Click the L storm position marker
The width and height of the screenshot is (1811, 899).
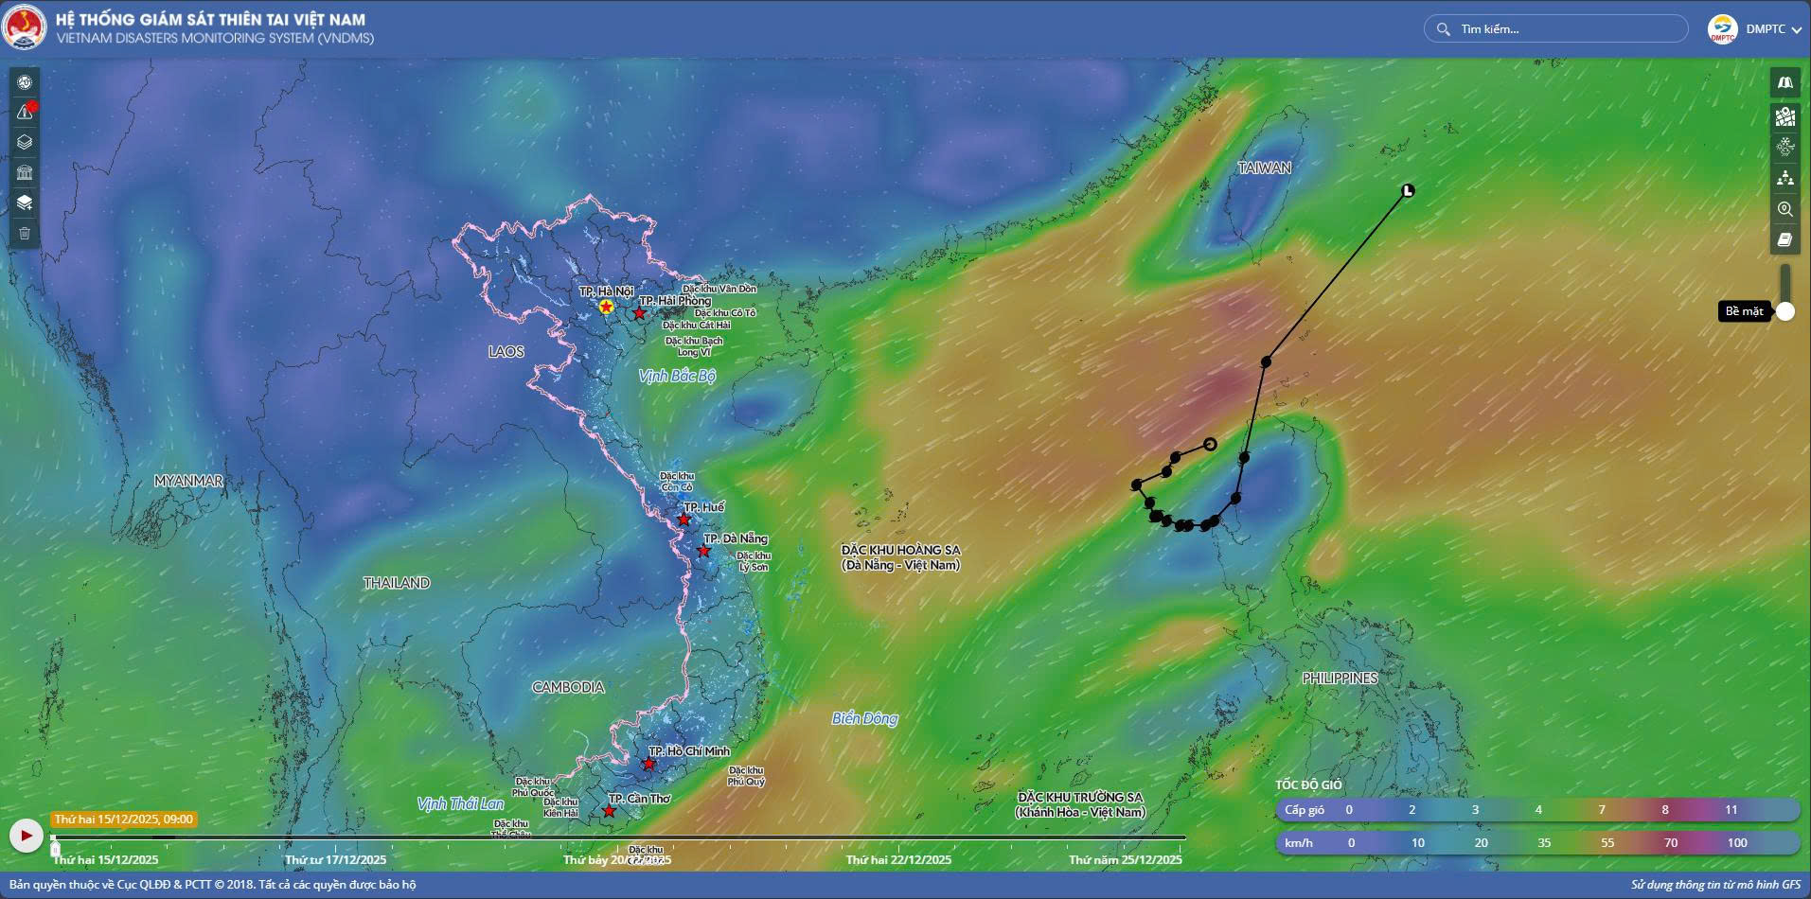point(1408,191)
